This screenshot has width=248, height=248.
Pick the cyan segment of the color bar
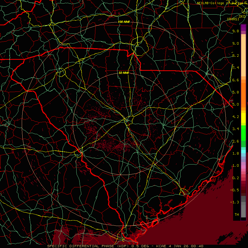coord(243,152)
